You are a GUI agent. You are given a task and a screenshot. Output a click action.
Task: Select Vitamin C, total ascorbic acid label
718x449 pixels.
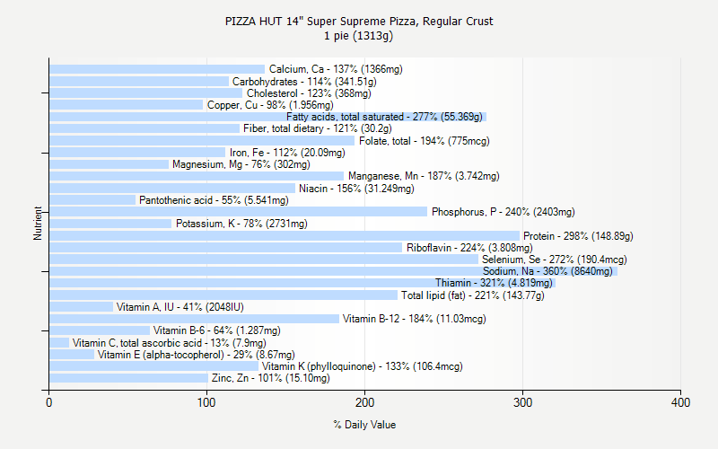tap(169, 343)
